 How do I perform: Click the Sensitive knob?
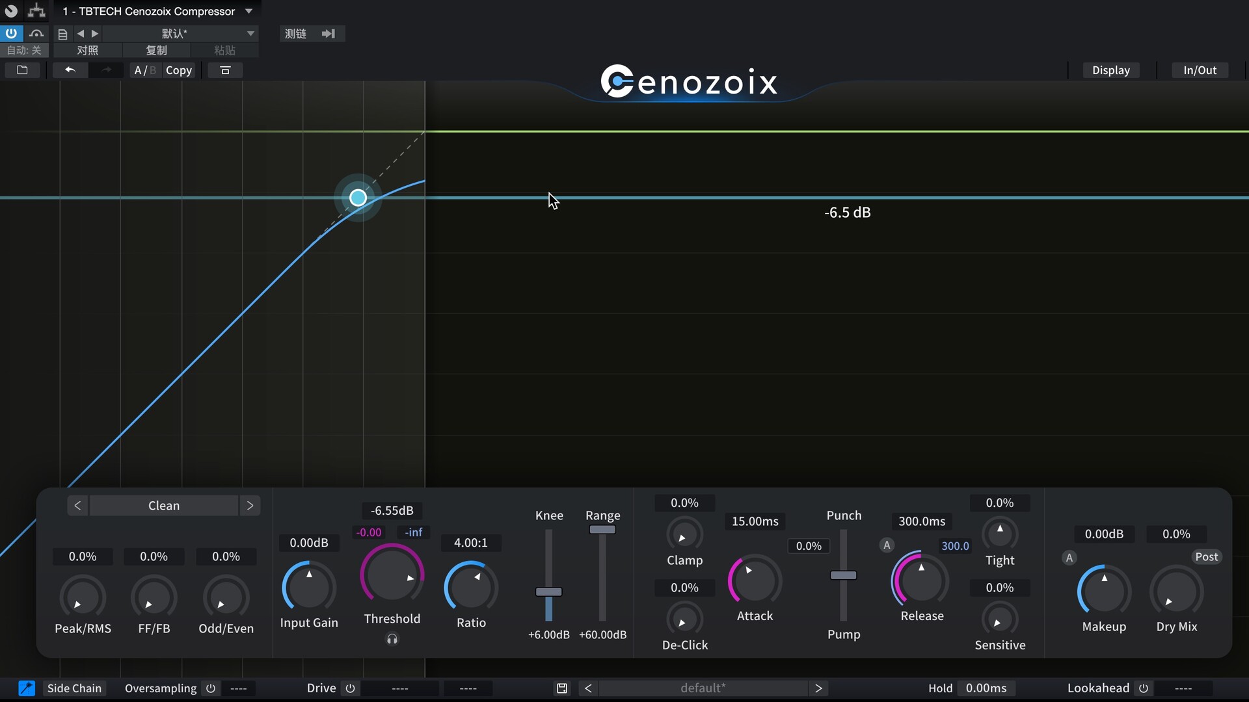[1000, 619]
